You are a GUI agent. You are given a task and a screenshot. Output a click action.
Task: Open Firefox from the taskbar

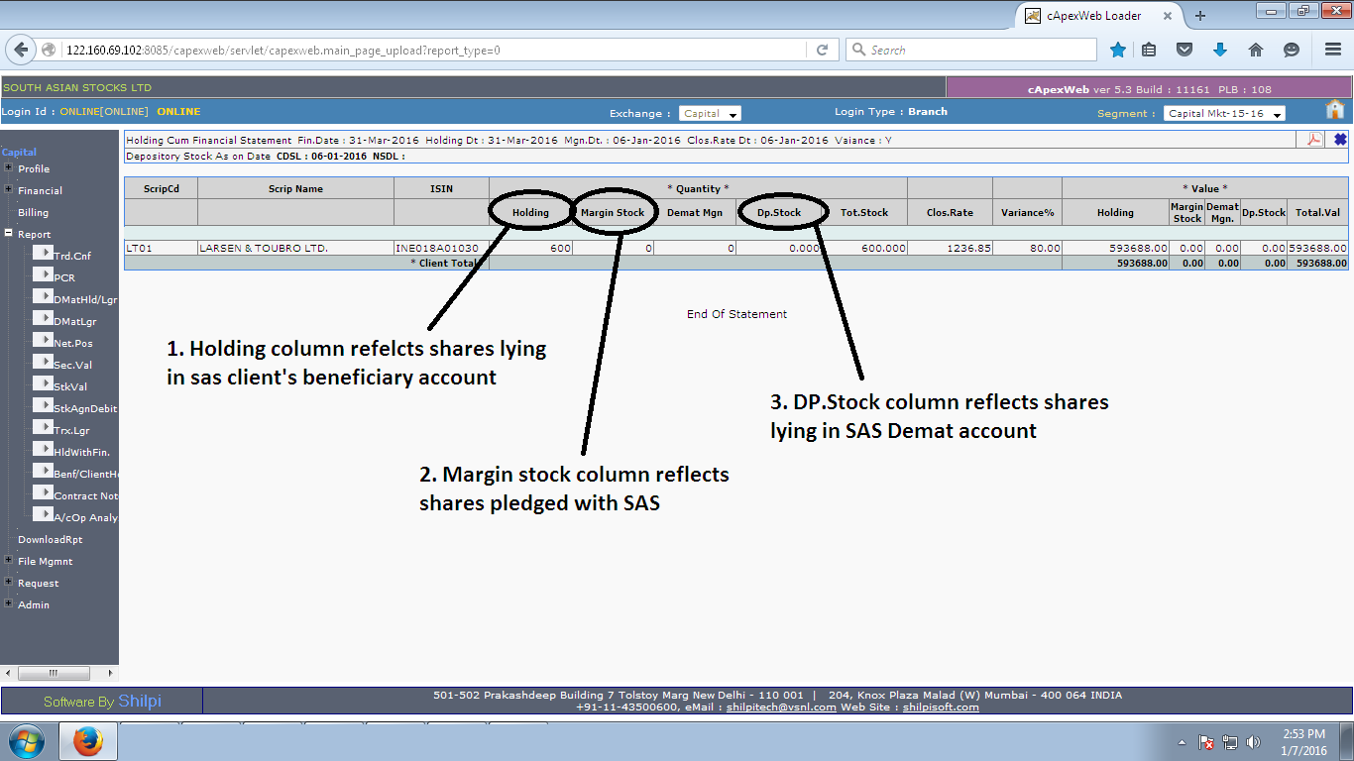[88, 741]
